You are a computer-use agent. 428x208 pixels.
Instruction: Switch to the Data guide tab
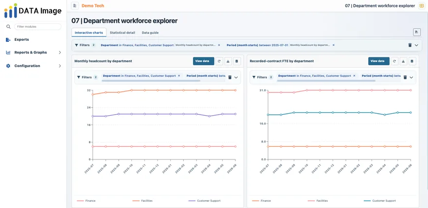(150, 33)
